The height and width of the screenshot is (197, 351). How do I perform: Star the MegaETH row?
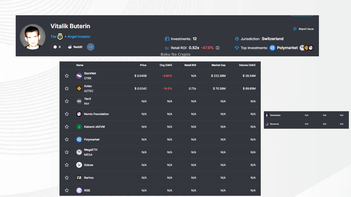(67, 152)
